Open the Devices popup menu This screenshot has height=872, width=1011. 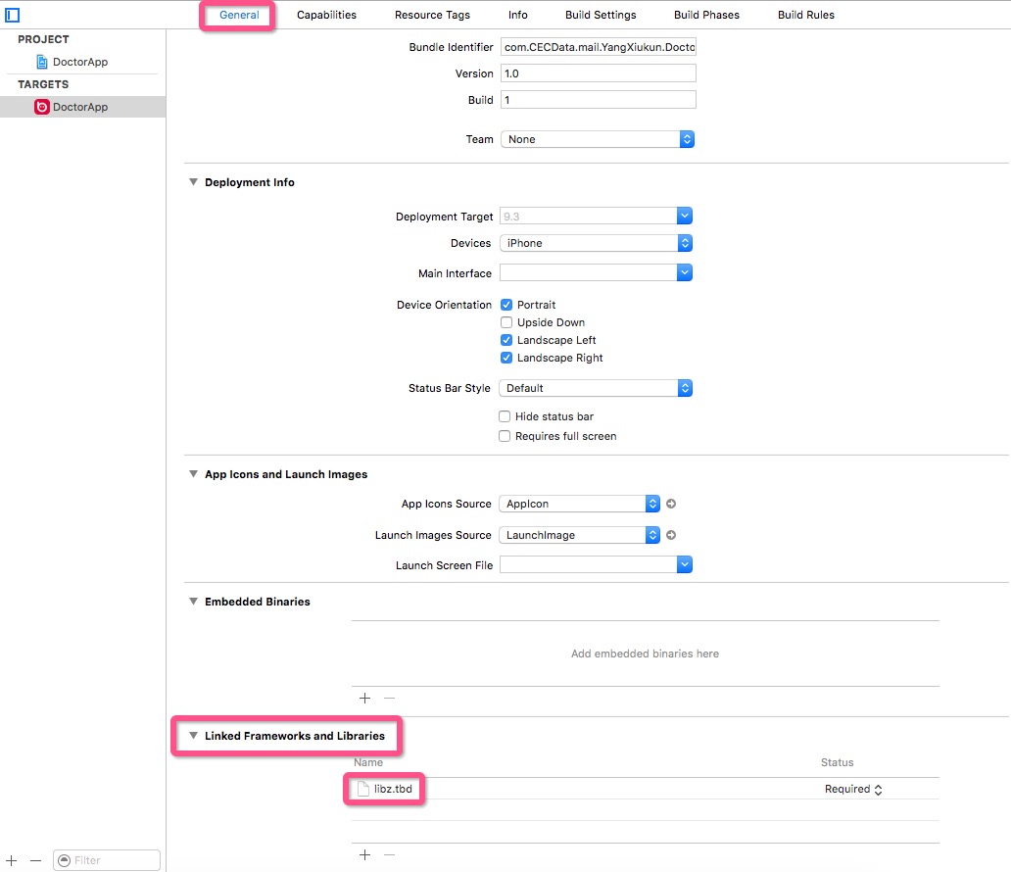tap(597, 243)
